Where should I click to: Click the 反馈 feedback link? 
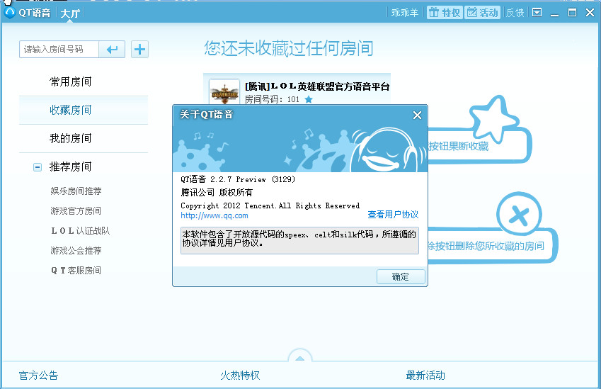click(x=515, y=13)
